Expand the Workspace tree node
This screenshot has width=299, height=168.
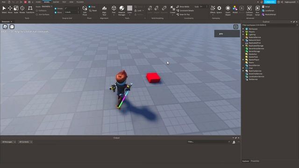tap(243, 29)
